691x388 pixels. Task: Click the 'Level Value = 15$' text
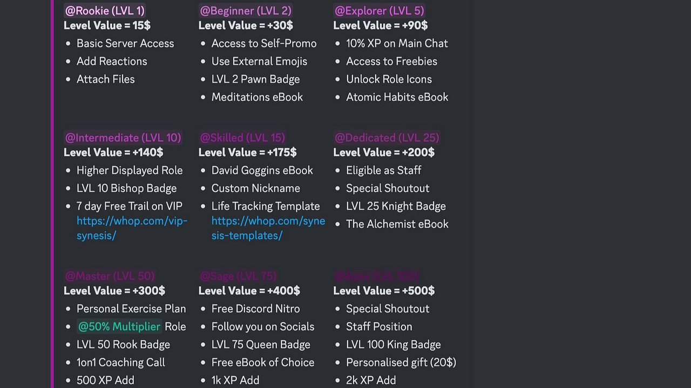(107, 25)
